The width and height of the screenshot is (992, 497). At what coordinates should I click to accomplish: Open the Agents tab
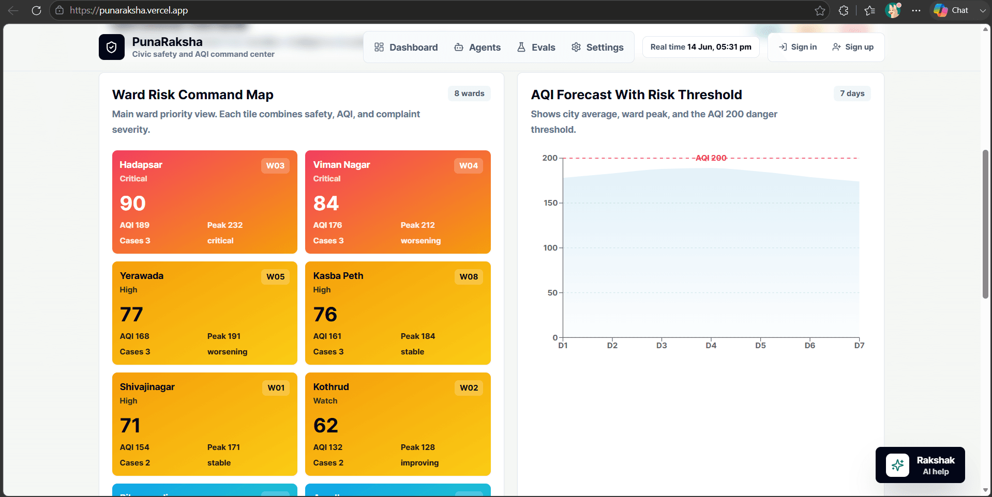pyautogui.click(x=477, y=48)
